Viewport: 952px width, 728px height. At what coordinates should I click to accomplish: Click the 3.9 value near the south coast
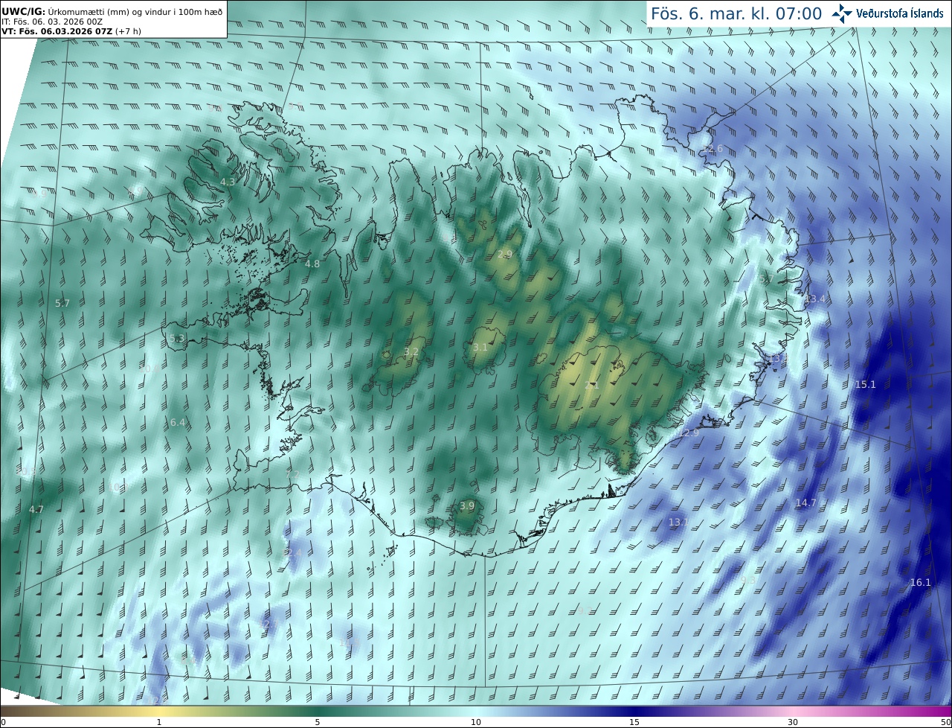coord(466,506)
